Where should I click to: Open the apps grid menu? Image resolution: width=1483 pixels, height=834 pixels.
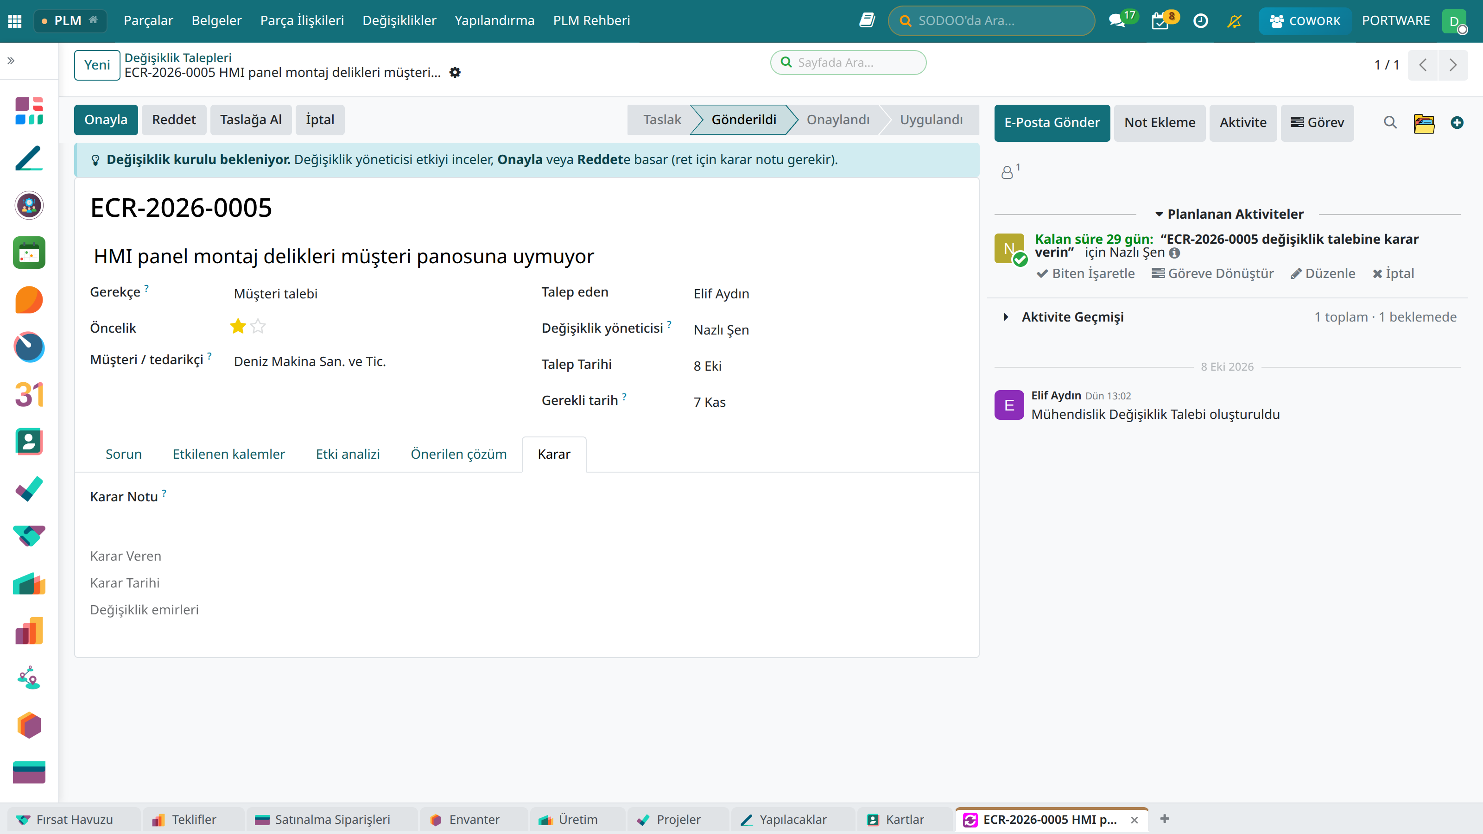(x=15, y=21)
